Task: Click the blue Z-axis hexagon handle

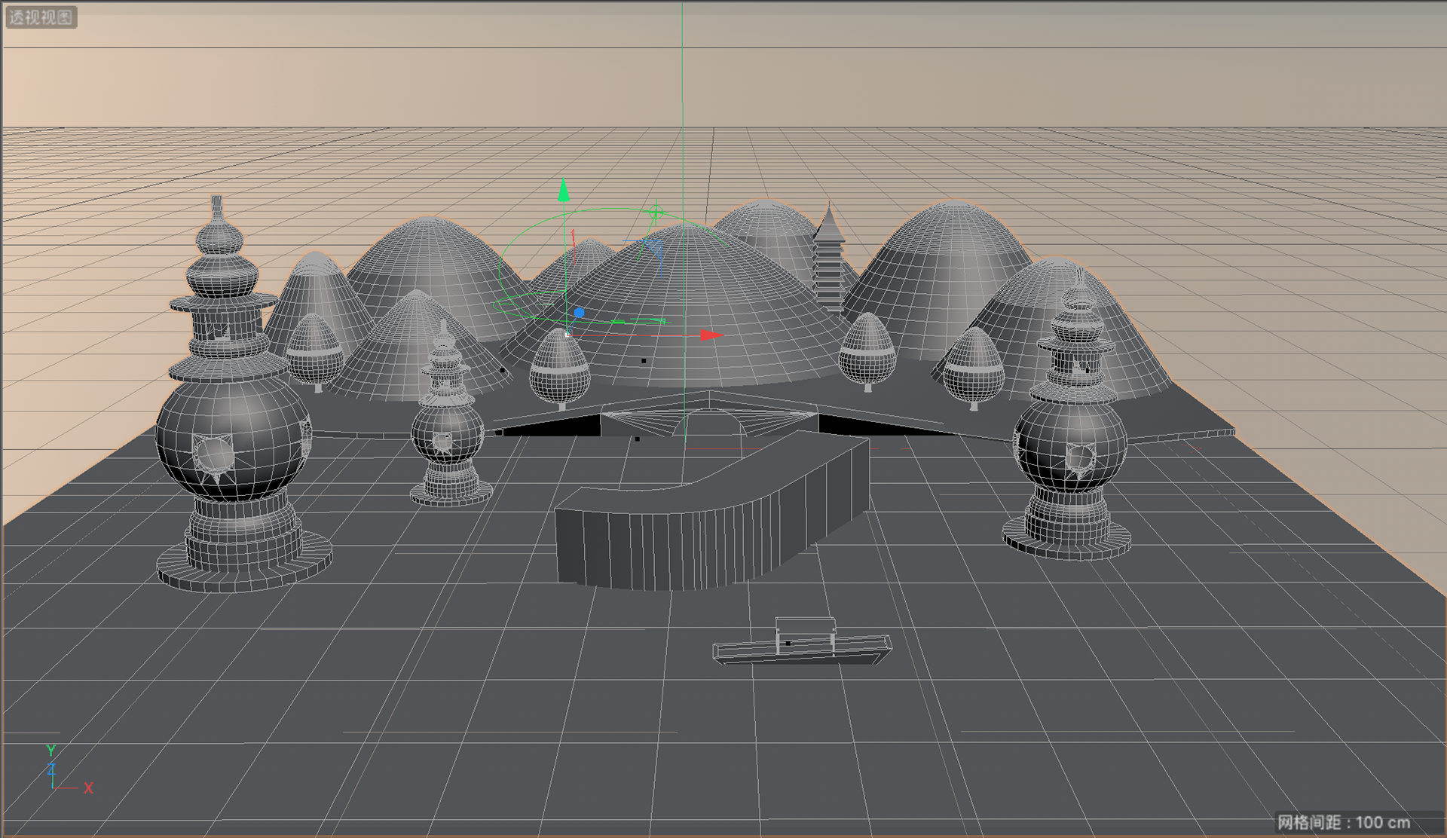Action: 579,312
